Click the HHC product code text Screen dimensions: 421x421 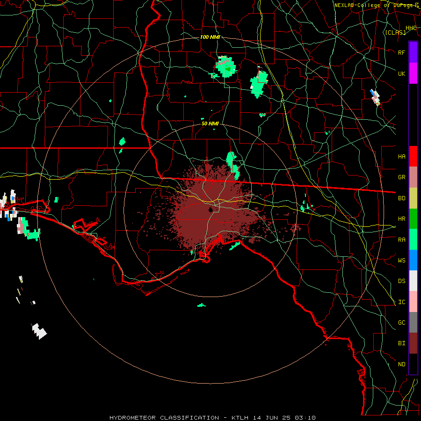coord(411,28)
